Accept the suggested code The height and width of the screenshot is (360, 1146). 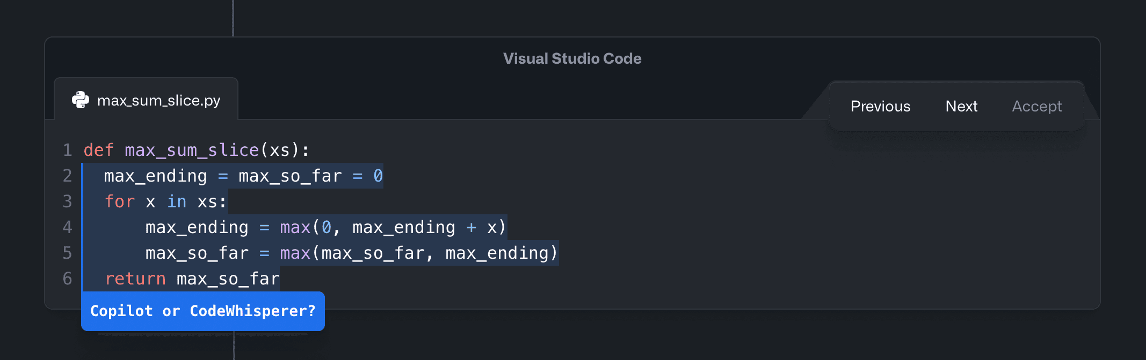1036,106
